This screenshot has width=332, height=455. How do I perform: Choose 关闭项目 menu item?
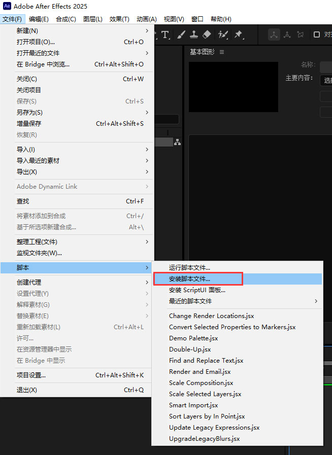click(77, 90)
